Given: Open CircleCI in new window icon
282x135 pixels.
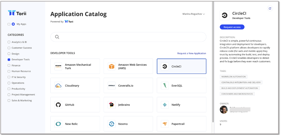Looking at the screenshot, I should (x=270, y=8).
